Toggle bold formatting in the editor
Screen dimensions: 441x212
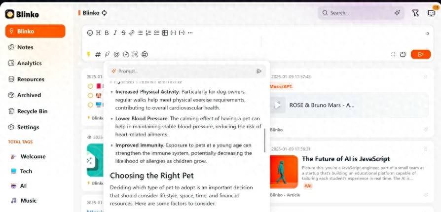point(107,33)
